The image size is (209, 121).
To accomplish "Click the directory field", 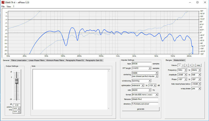I will [145, 104].
